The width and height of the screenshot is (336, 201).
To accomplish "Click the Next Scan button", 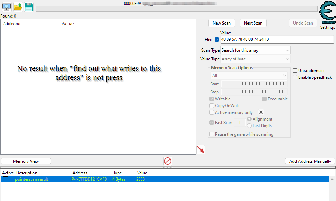I will click(253, 23).
